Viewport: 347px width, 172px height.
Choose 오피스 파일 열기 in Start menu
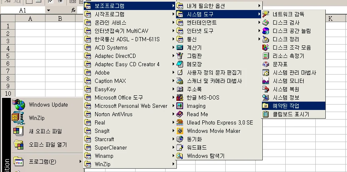tap(48, 145)
